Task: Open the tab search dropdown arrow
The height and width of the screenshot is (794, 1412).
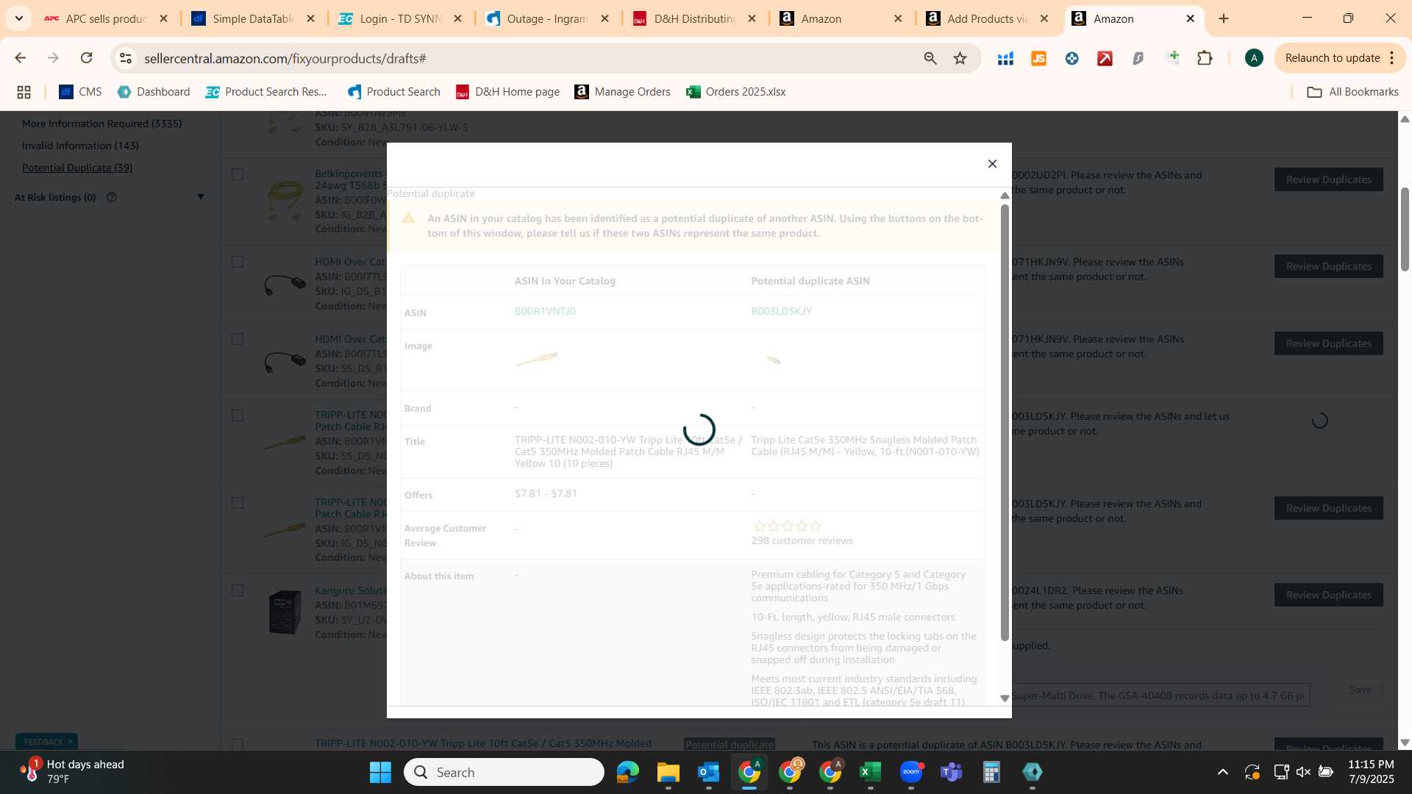Action: 18,19
